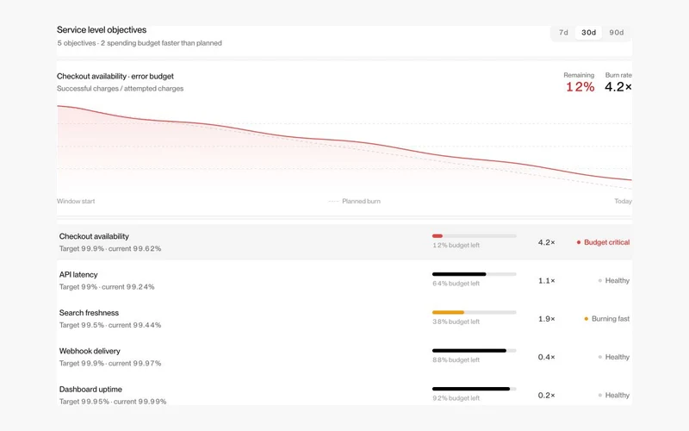Click the 0.2× burn rate value
This screenshot has width=689, height=431.
[x=547, y=396]
